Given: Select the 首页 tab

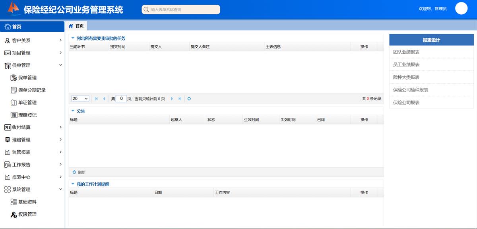Looking at the screenshot, I should [76, 26].
